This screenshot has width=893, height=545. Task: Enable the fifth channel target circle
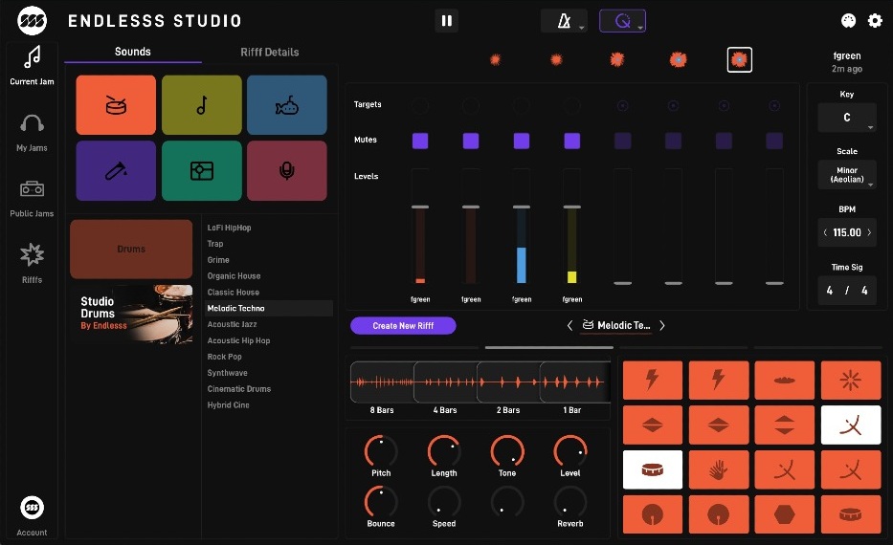(622, 105)
